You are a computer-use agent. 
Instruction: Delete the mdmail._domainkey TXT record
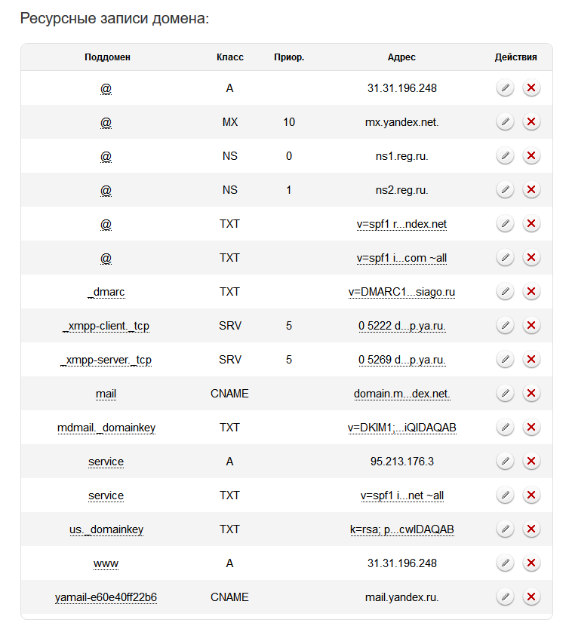[531, 428]
